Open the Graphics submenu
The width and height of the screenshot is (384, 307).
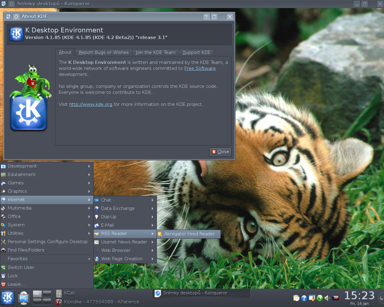(47, 191)
